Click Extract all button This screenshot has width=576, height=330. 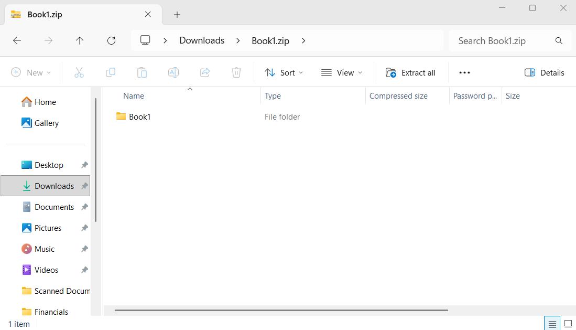(x=411, y=72)
